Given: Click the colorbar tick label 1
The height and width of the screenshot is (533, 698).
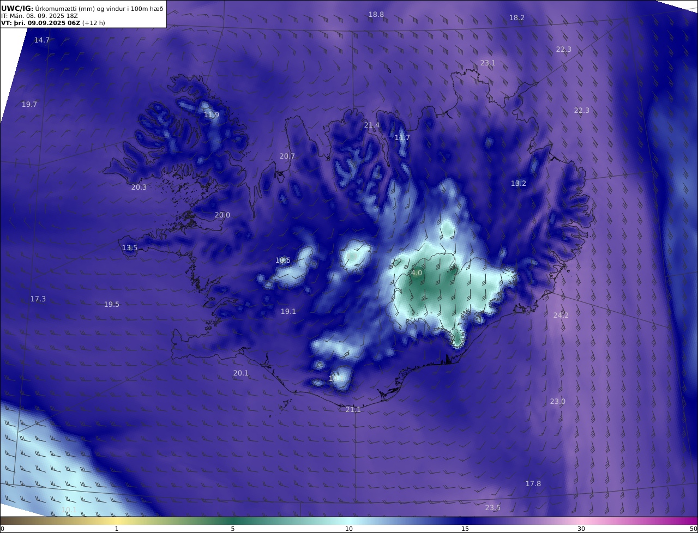Looking at the screenshot, I should coord(117,529).
